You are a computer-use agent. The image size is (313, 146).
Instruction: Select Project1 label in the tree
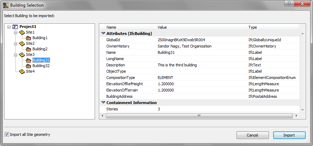click(28, 27)
